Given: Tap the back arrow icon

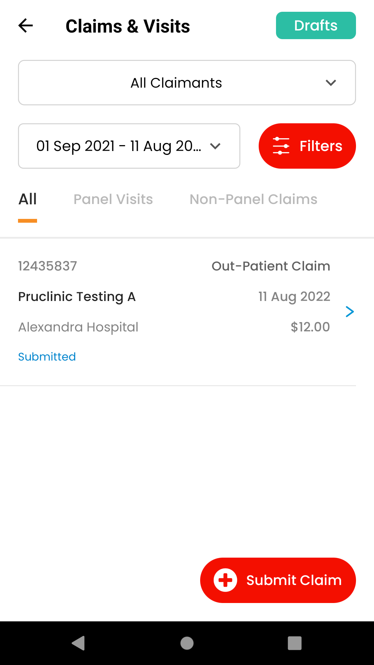Looking at the screenshot, I should coord(26,26).
